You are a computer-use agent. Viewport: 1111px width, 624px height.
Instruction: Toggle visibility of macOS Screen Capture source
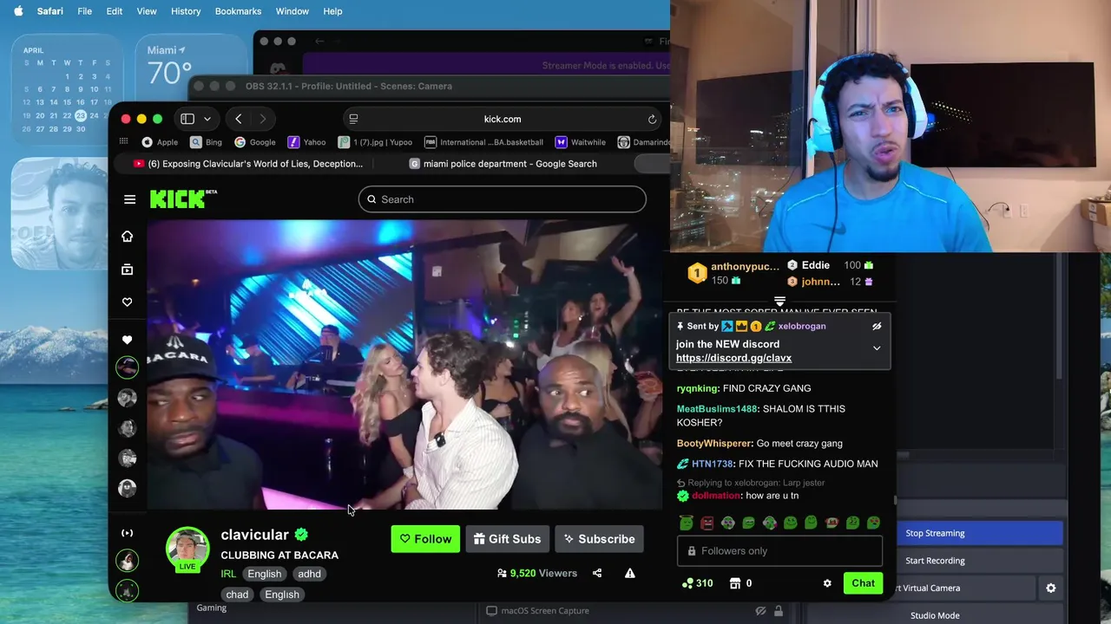point(760,610)
